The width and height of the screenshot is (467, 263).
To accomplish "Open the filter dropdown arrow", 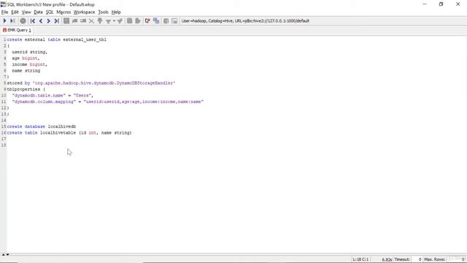I will [114, 21].
